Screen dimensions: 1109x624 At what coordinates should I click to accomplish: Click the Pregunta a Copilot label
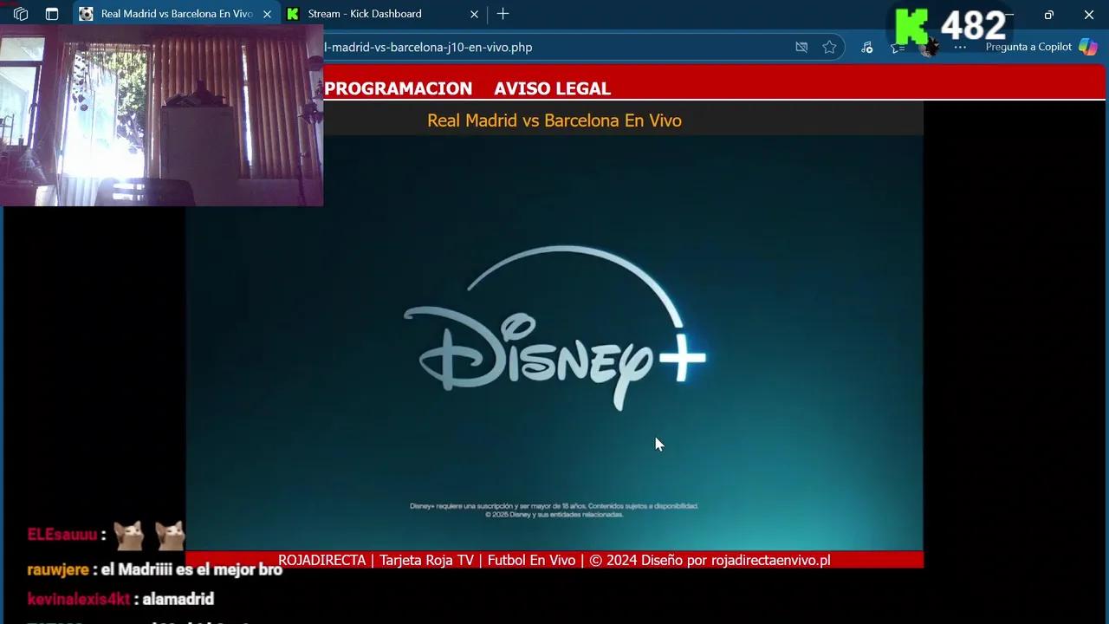click(1028, 47)
